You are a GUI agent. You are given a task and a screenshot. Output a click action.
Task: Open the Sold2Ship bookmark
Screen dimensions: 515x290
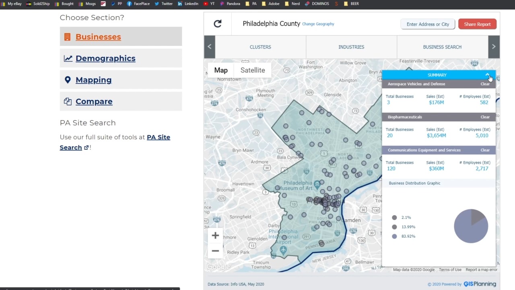click(x=38, y=4)
